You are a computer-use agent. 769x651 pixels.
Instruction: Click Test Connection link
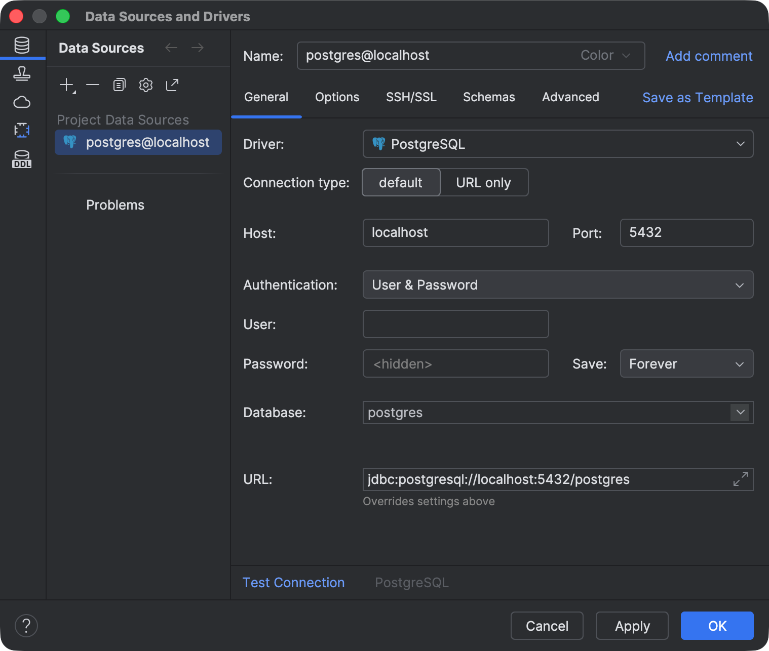coord(294,582)
